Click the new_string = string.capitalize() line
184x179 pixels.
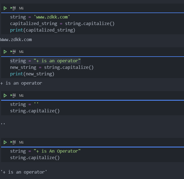click(52, 67)
